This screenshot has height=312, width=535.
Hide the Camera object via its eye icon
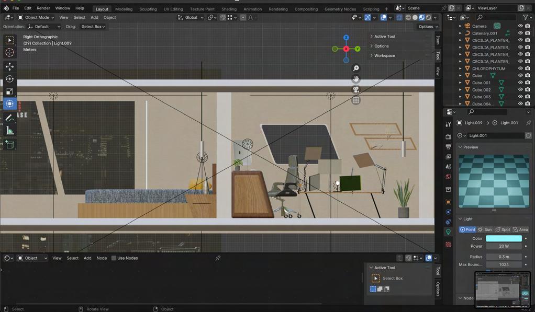[520, 26]
